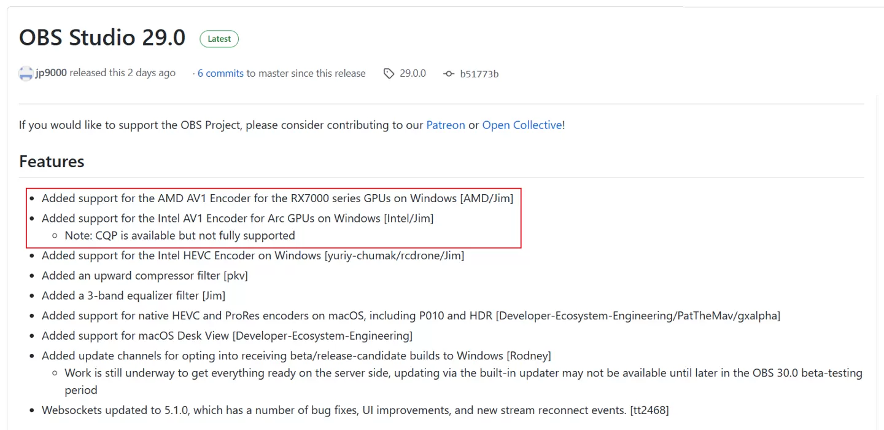The image size is (884, 430).
Task: Open the 6 commits link
Action: tap(220, 73)
